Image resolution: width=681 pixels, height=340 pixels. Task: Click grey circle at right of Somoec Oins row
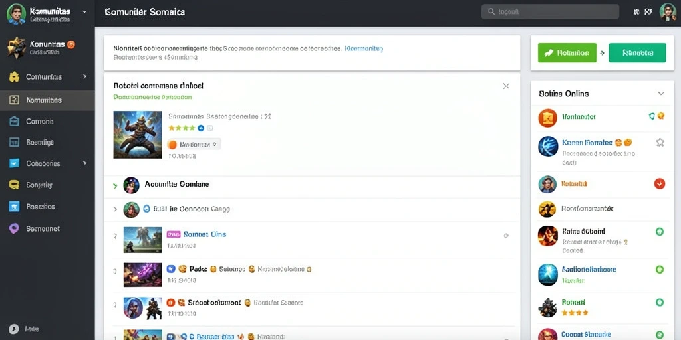point(506,236)
